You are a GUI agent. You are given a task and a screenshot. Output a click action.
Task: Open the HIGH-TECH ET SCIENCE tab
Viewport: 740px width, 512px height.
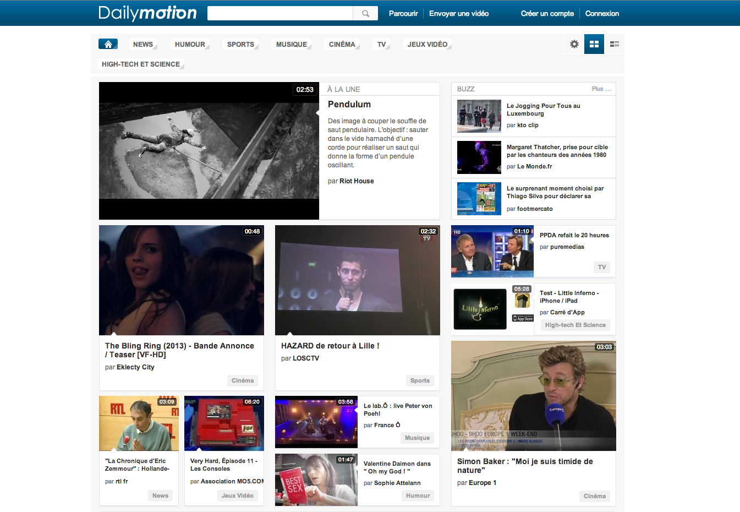(x=141, y=64)
